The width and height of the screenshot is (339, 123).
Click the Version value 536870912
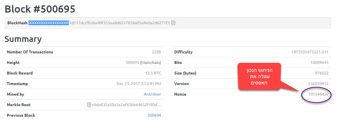tap(318, 84)
